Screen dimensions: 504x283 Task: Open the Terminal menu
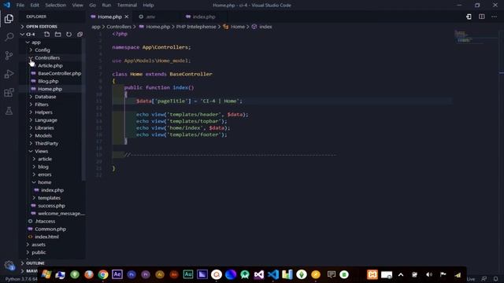[x=127, y=6]
